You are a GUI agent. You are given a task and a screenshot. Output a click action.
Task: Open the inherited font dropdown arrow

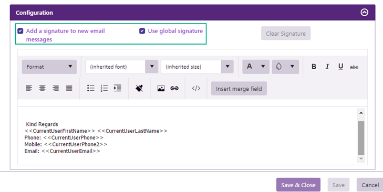152,66
